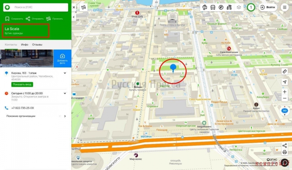Viewport: 292px width, 170px height.
Task: Click the Мир волос marker
Action: tap(136, 155)
